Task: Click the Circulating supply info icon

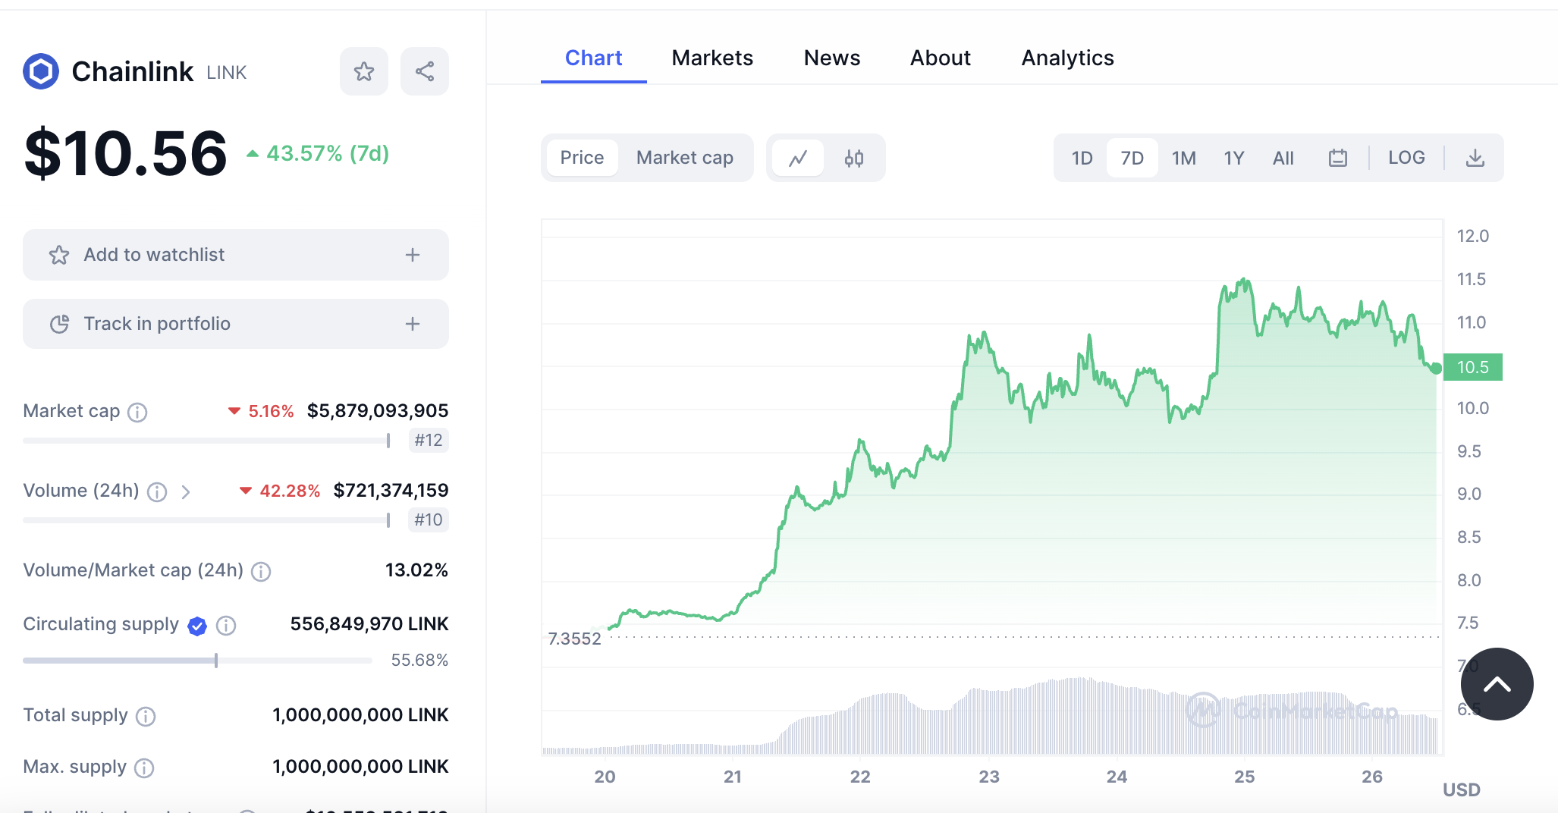Action: (x=226, y=625)
